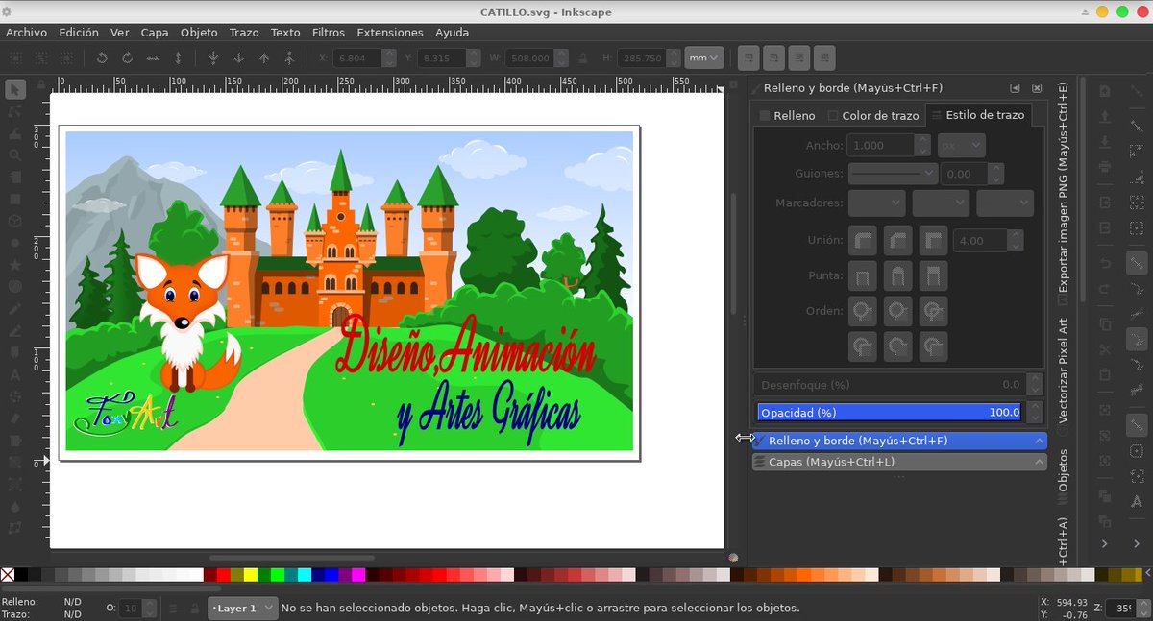Choose the second Punta cap button

click(x=898, y=275)
